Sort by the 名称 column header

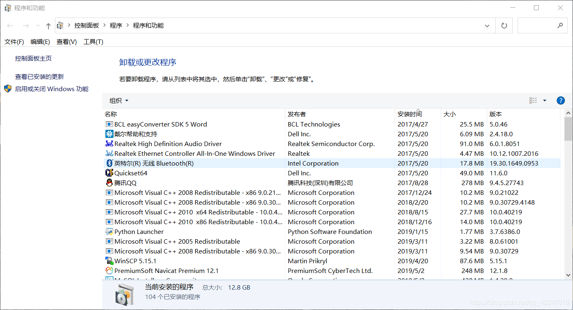(x=194, y=114)
